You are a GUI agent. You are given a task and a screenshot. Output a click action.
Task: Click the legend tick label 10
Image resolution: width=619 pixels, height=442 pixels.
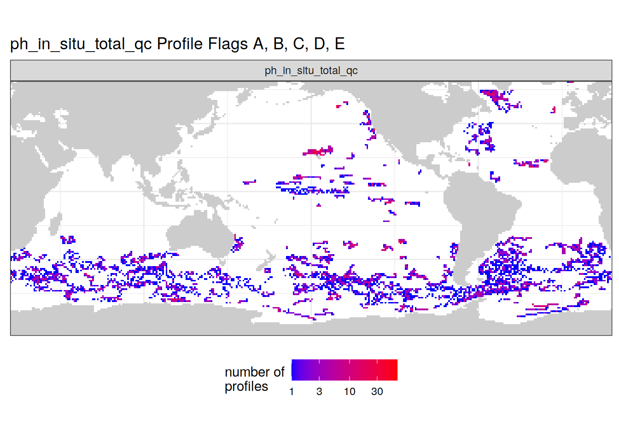click(x=350, y=391)
